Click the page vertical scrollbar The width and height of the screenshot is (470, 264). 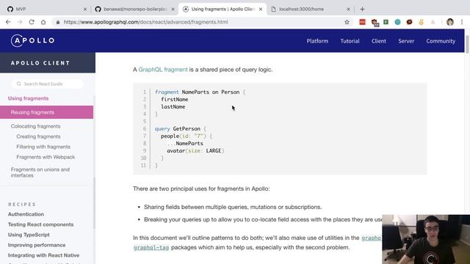467,44
